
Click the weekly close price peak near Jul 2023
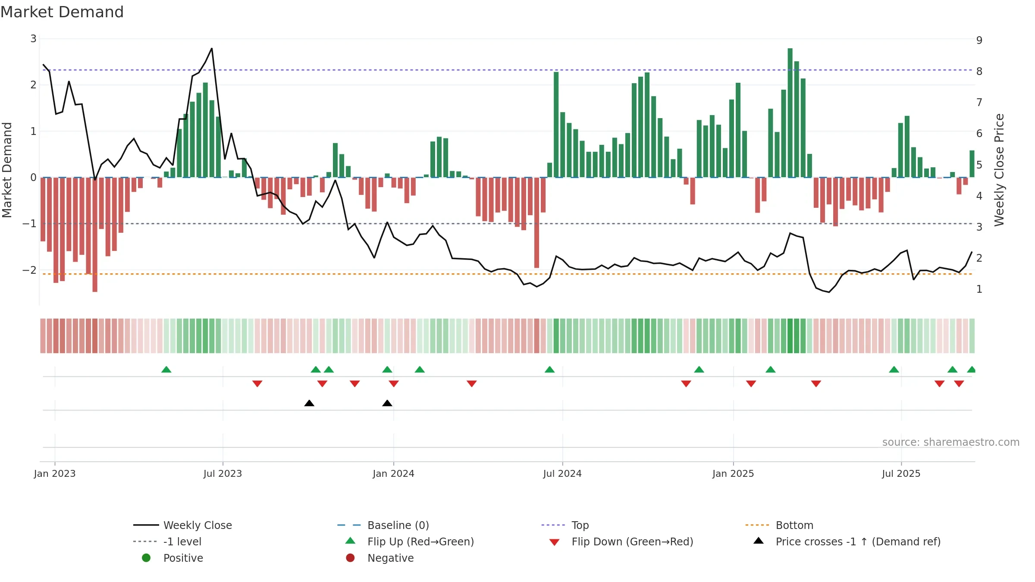click(212, 49)
